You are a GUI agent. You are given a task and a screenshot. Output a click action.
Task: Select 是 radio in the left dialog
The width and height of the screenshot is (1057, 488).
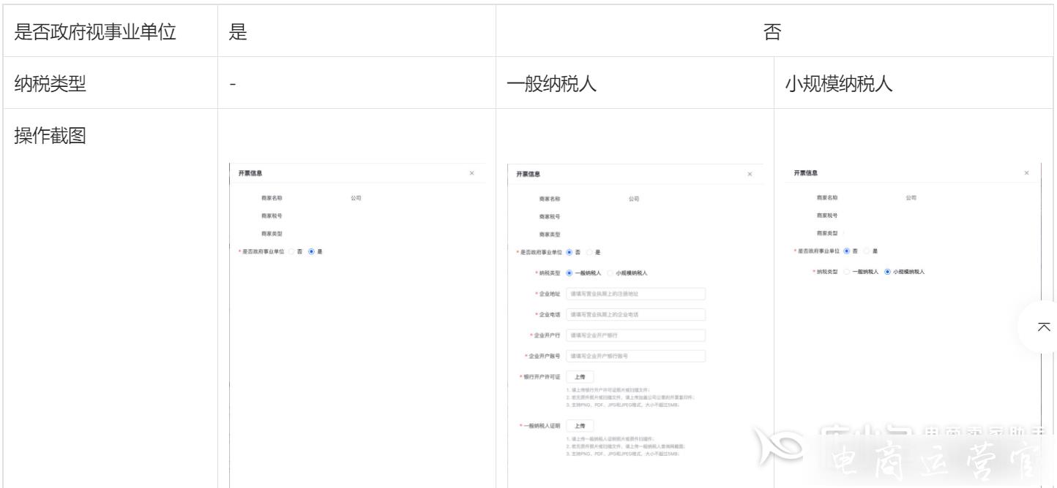(x=312, y=251)
